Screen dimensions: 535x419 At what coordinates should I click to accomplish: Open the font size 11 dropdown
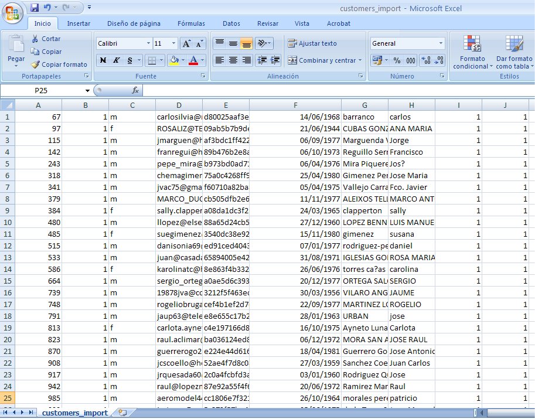coord(173,43)
